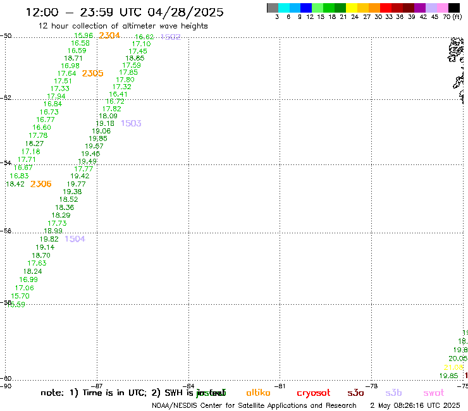
Task: Click the black swatch at the scale end
Action: [x=454, y=8]
